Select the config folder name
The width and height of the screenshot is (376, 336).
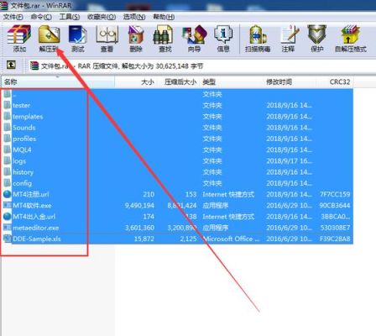(22, 183)
